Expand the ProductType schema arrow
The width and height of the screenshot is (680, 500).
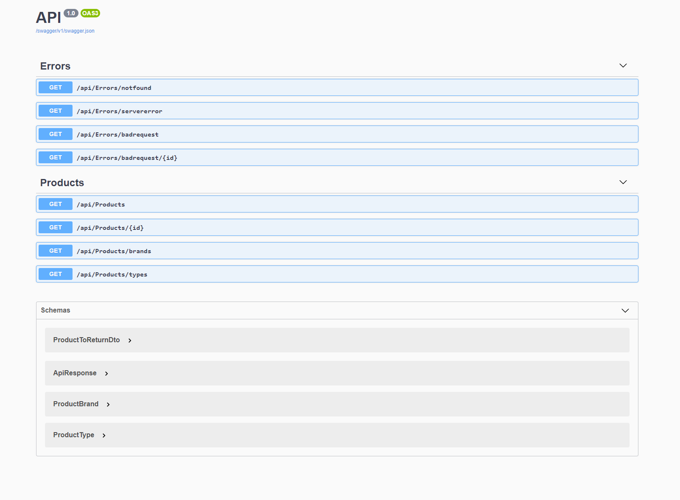pos(104,436)
